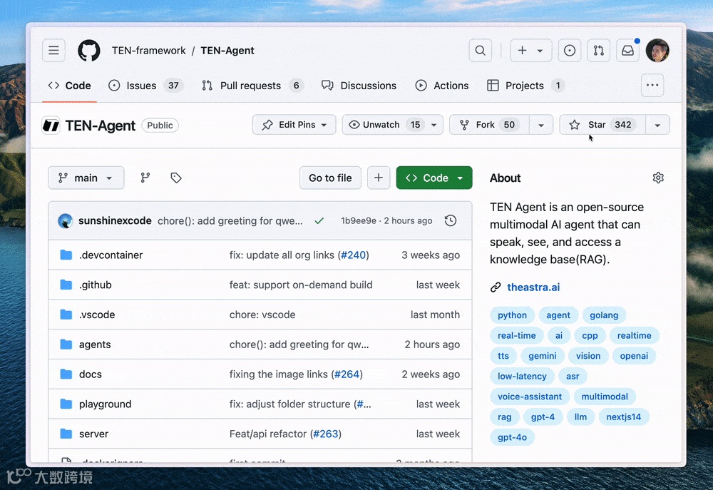Screen dimensions: 713x490
Task: Click the Go to file field
Action: pos(330,178)
